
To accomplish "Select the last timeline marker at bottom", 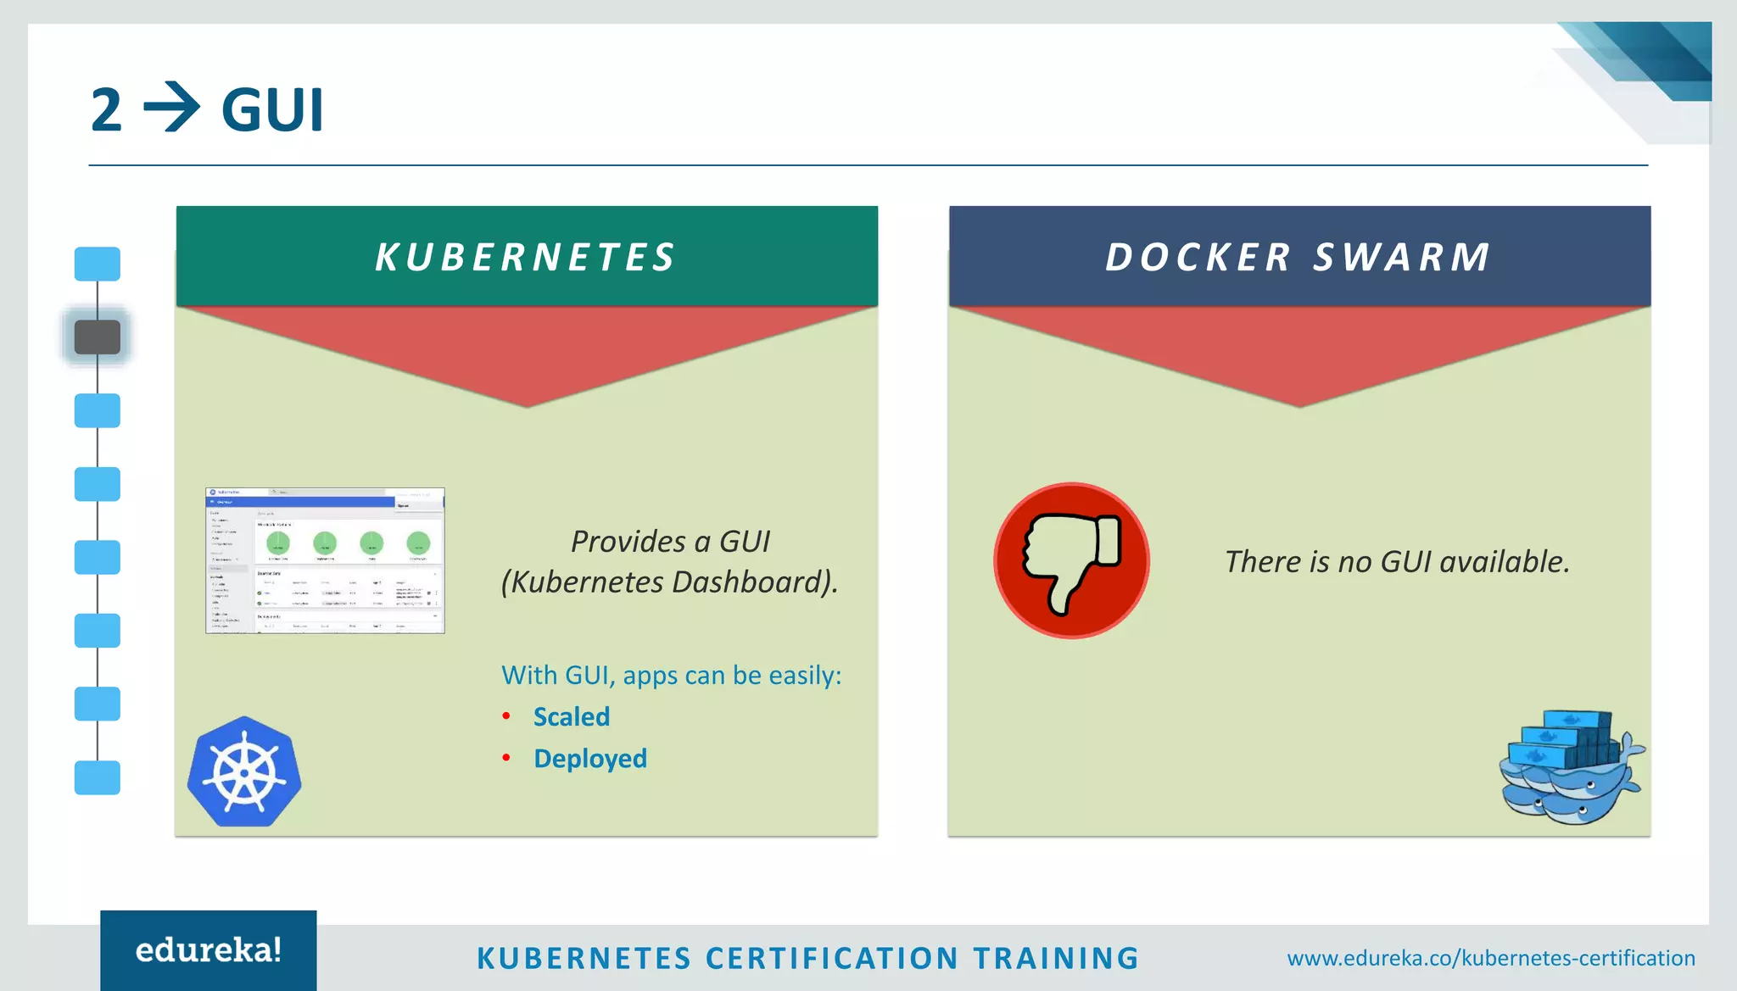I will 98,777.
